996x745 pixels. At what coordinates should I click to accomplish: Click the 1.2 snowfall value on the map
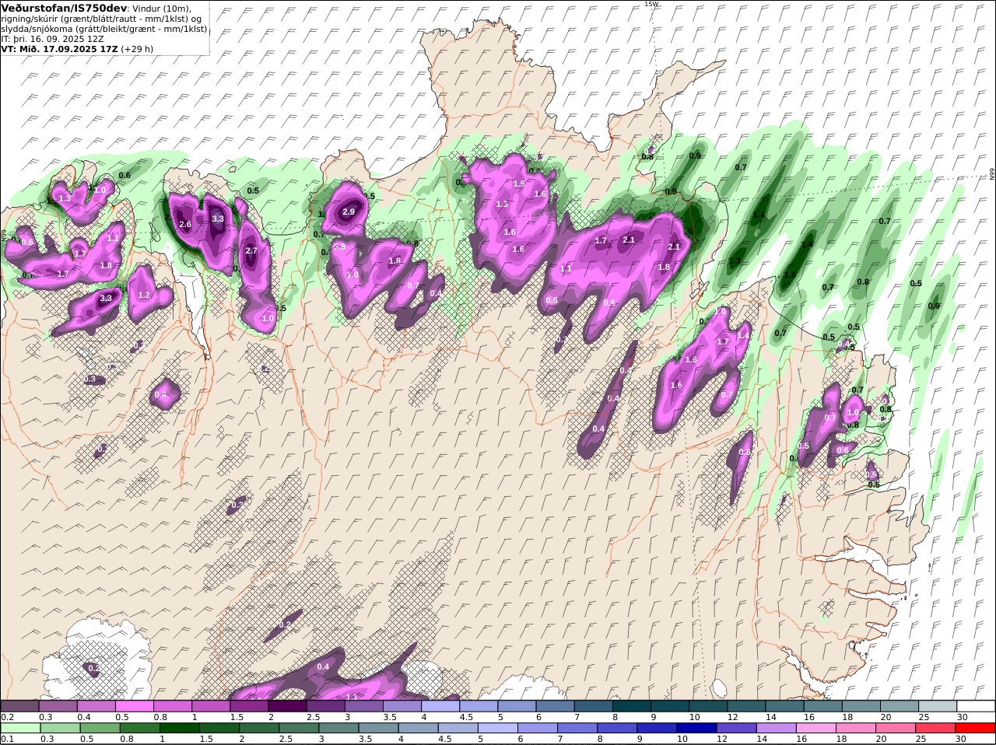[x=144, y=295]
